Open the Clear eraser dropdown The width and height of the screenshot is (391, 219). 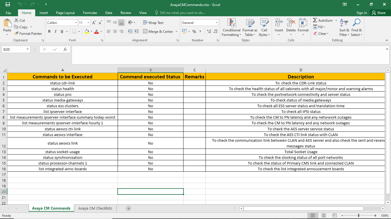tap(321, 33)
